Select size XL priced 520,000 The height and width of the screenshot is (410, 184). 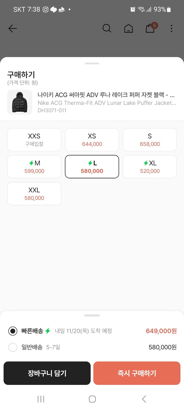point(150,167)
